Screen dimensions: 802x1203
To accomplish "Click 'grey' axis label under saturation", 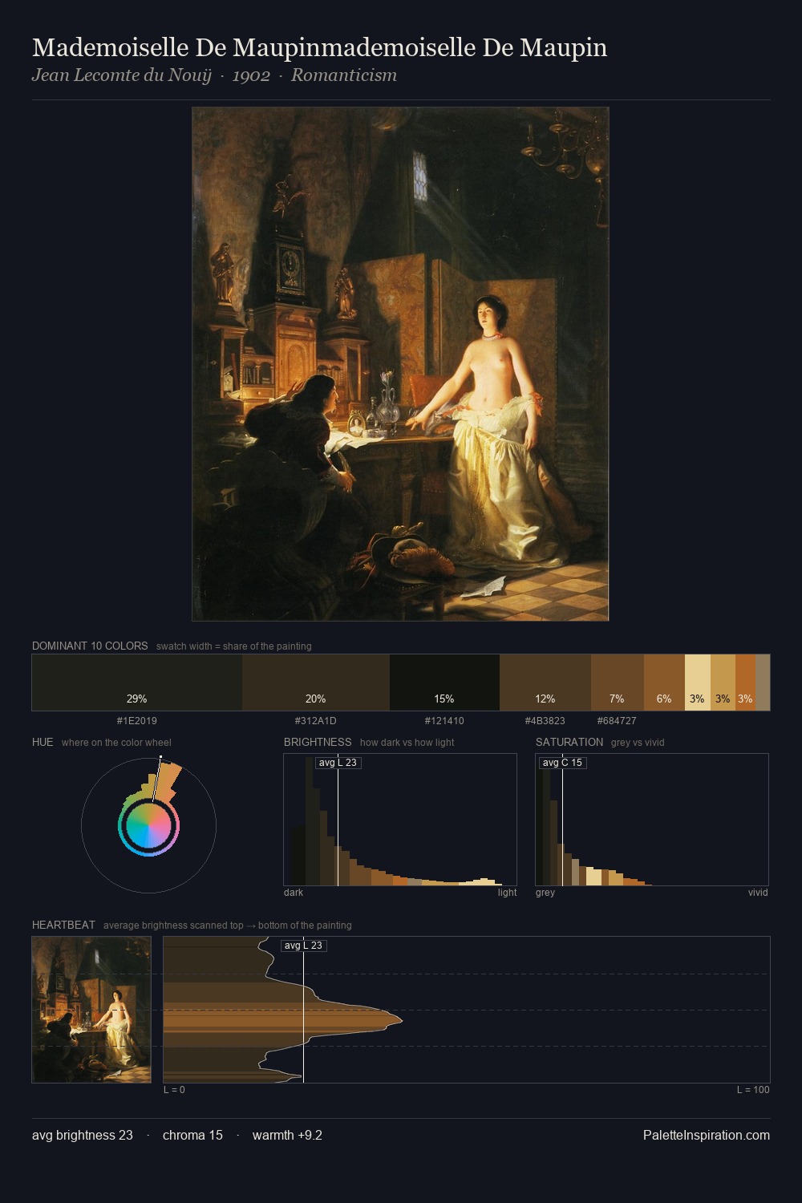I will (545, 893).
